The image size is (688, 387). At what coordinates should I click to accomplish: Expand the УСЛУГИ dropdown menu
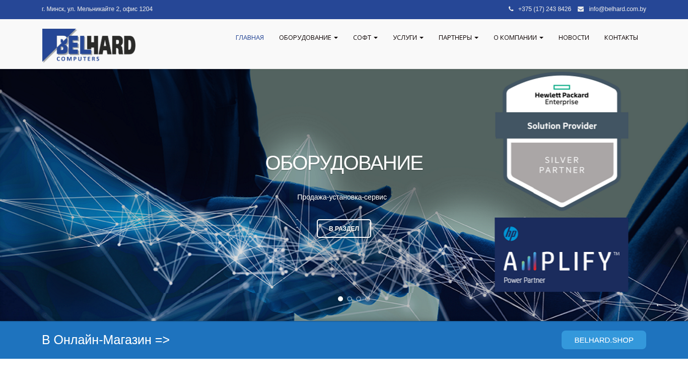click(408, 38)
